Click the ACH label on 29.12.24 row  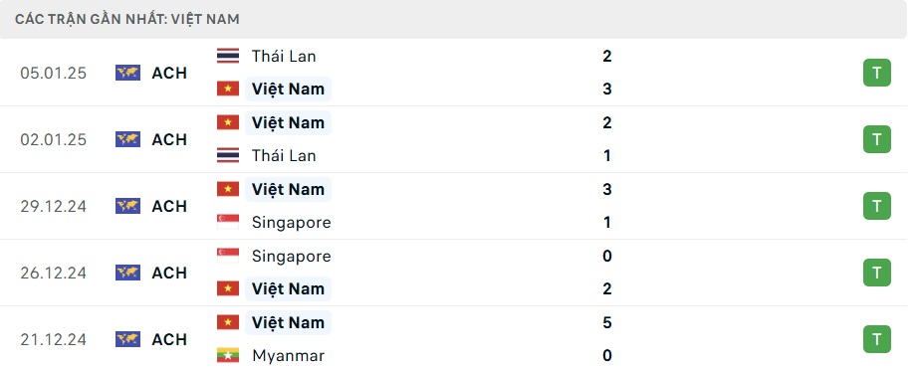pos(169,206)
